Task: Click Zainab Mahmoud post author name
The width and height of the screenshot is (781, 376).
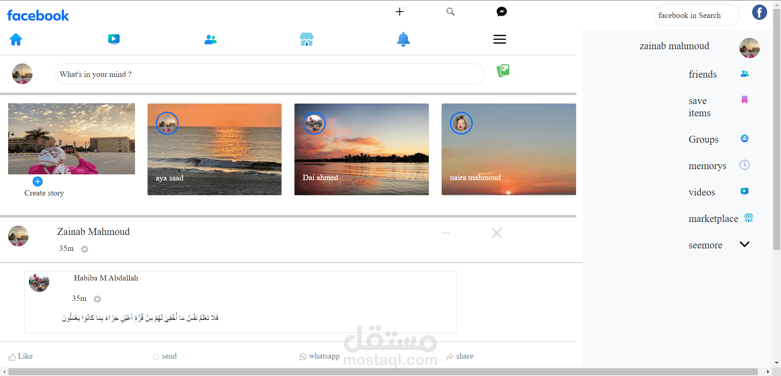Action: click(93, 232)
